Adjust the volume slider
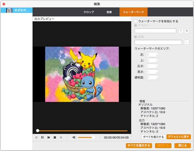The width and height of the screenshot is (194, 151). [86, 137]
